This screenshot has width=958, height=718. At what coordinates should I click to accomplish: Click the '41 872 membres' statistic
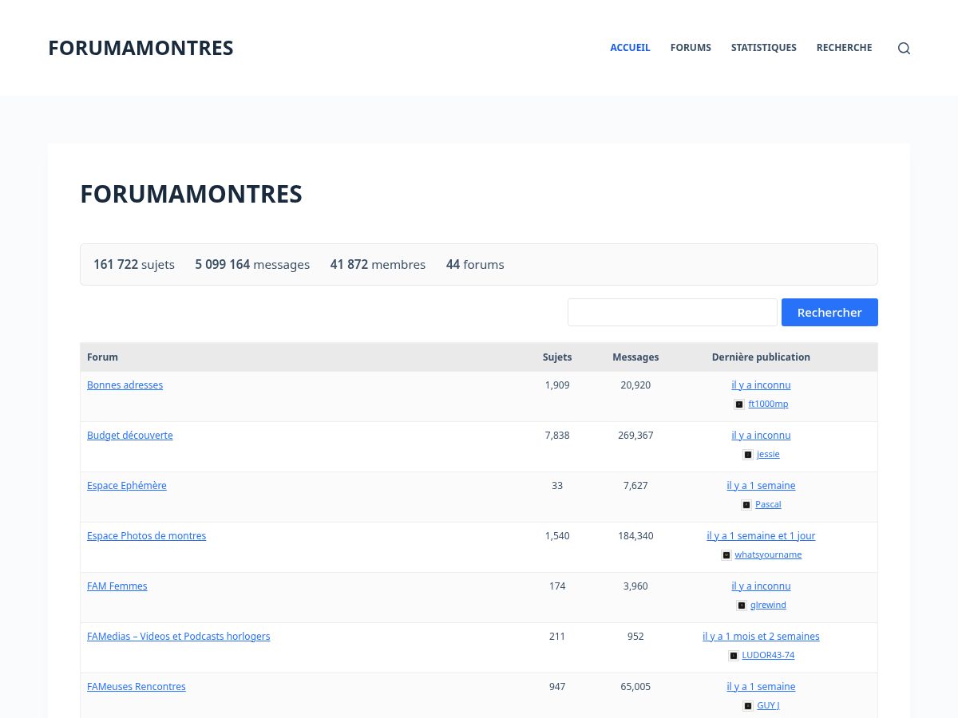(x=378, y=264)
